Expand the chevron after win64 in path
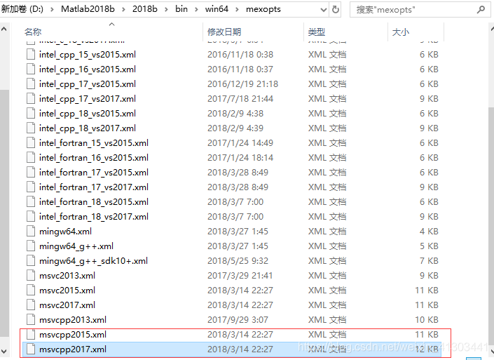Screen dimensions: 494x360 pos(237,9)
